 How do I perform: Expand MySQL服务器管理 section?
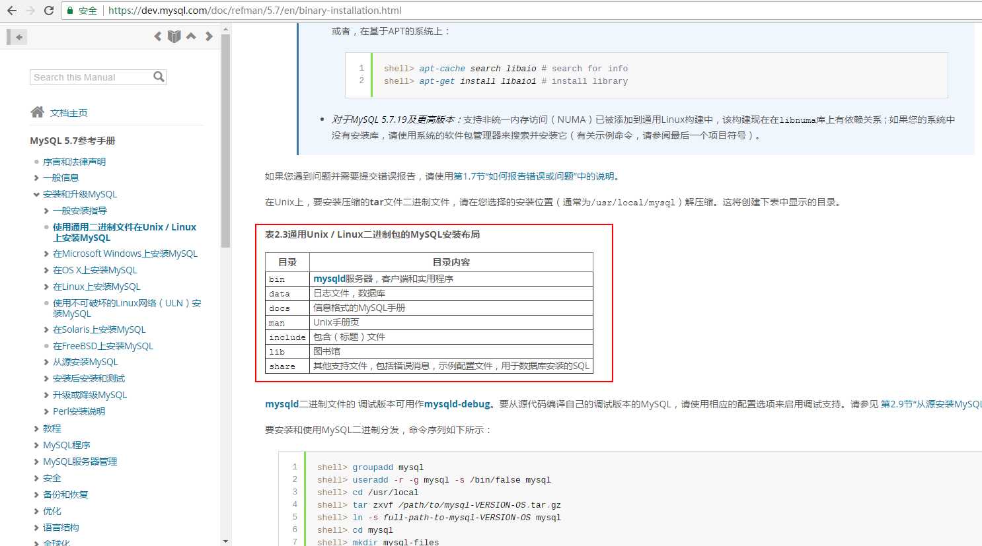(36, 461)
